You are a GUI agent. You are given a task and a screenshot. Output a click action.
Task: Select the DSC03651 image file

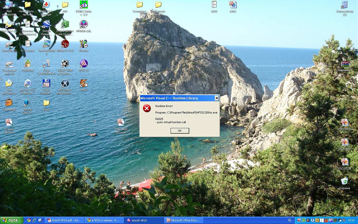click(345, 144)
